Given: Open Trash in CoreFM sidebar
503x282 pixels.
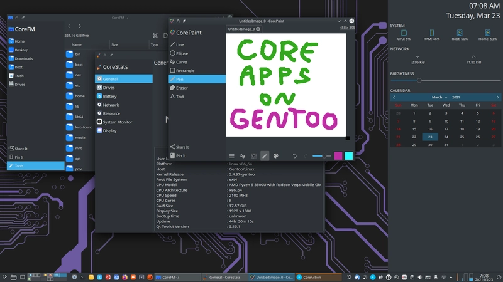Looking at the screenshot, I should pyautogui.click(x=19, y=76).
